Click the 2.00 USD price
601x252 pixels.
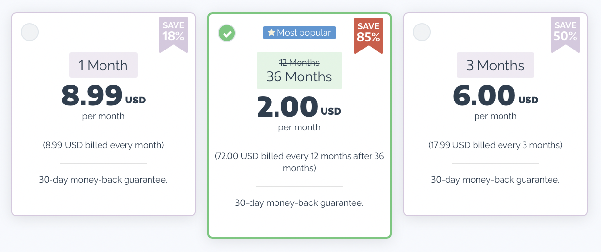pos(299,107)
